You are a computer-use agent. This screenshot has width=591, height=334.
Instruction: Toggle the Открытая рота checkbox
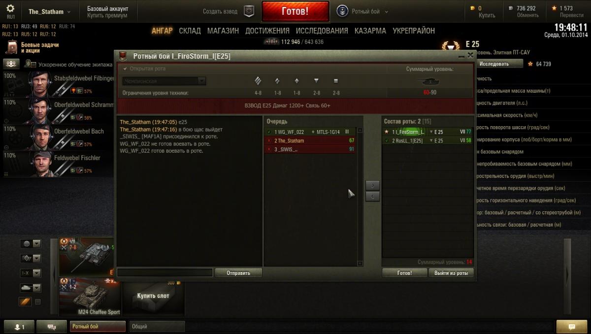click(x=125, y=69)
